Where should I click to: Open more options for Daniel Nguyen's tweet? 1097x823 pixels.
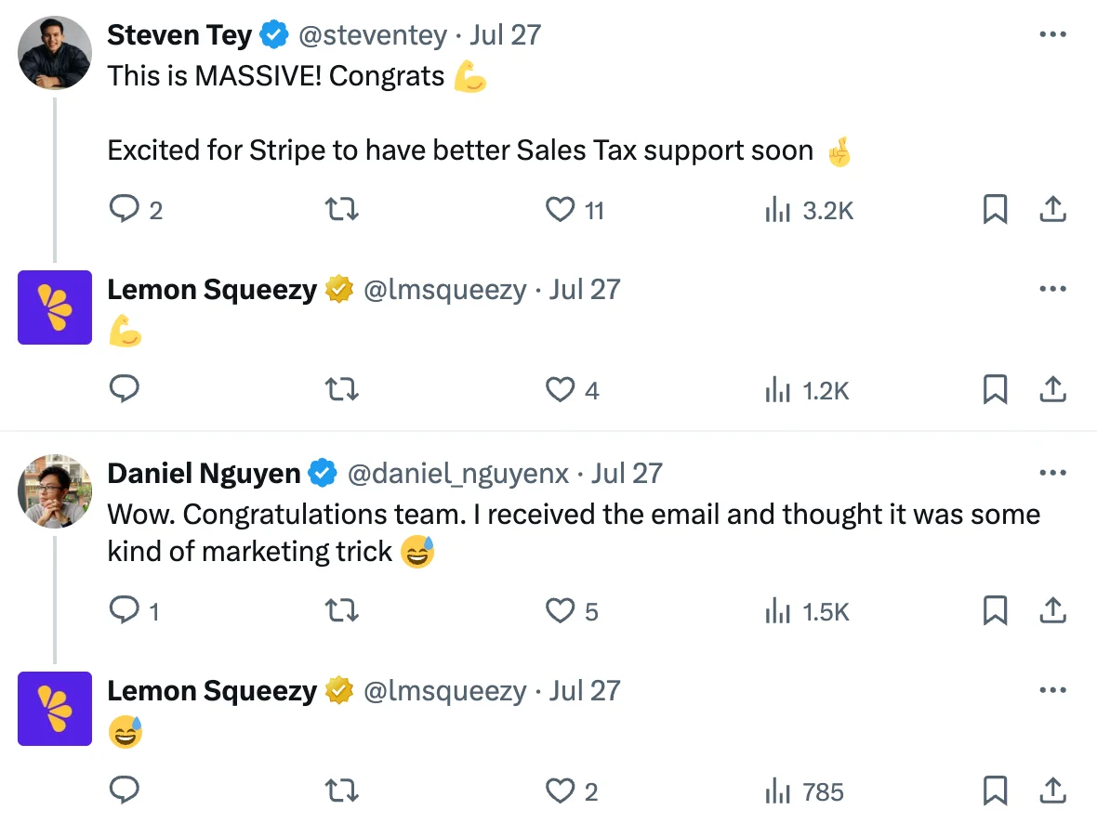click(x=1053, y=473)
